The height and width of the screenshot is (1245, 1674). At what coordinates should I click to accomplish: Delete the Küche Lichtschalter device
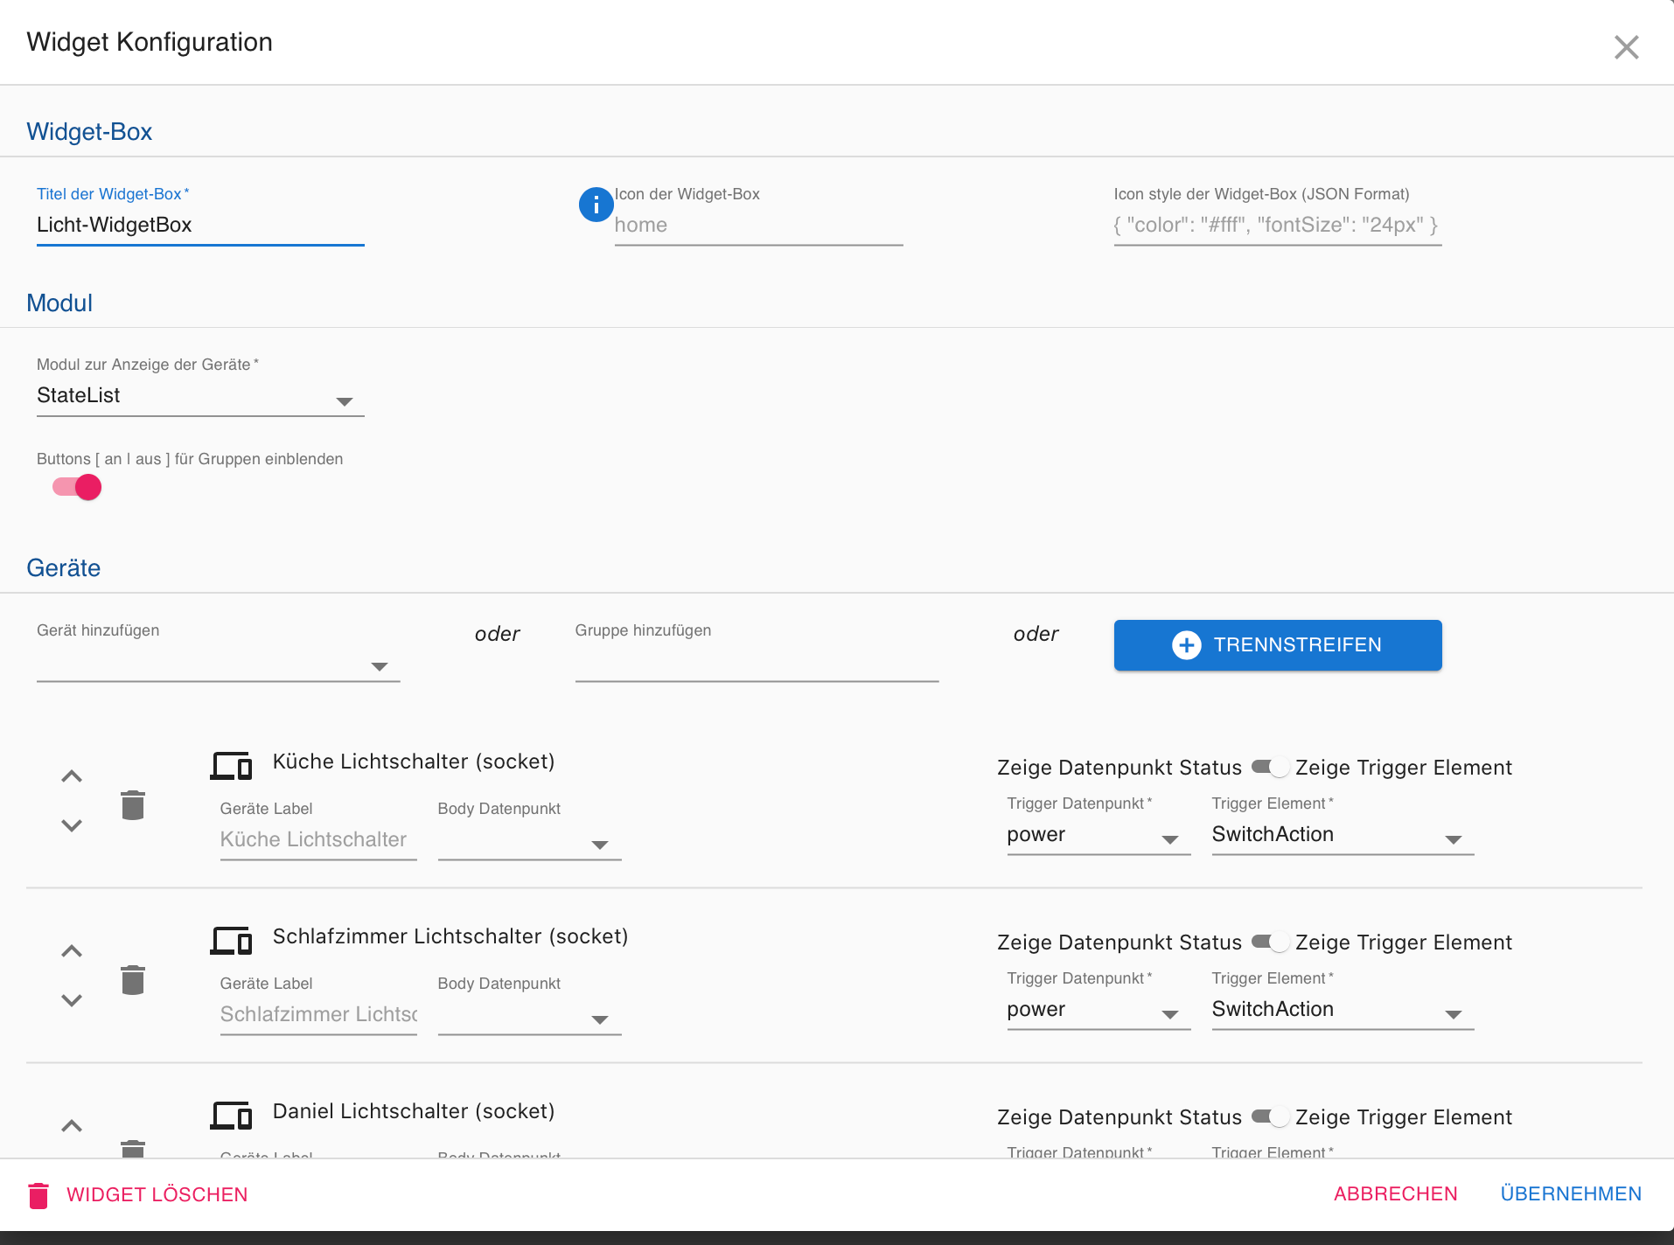point(133,804)
